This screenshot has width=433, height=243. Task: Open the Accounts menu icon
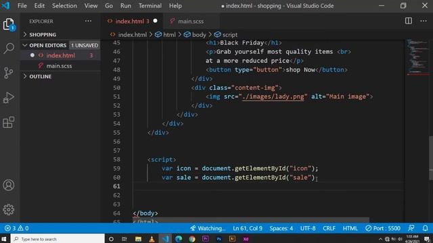(9, 185)
